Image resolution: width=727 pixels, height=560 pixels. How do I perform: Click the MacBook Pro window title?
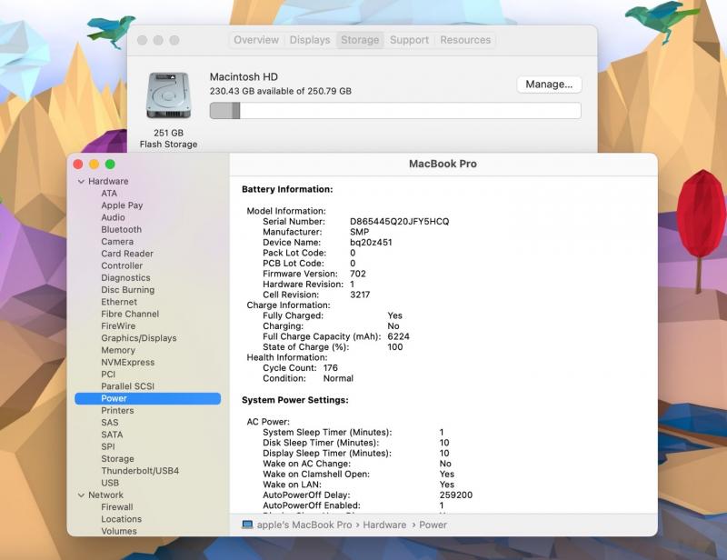pyautogui.click(x=443, y=164)
